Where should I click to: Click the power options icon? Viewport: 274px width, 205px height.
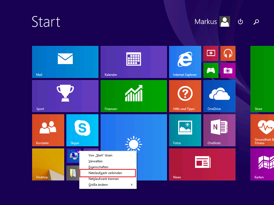pyautogui.click(x=241, y=22)
